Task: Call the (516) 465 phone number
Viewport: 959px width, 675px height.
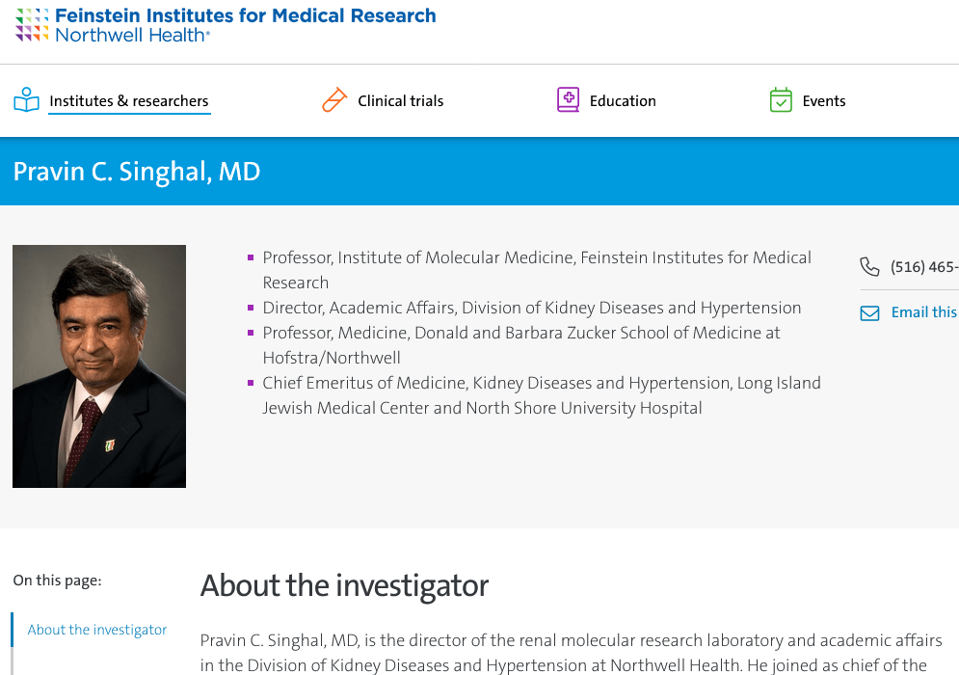Action: tap(923, 267)
